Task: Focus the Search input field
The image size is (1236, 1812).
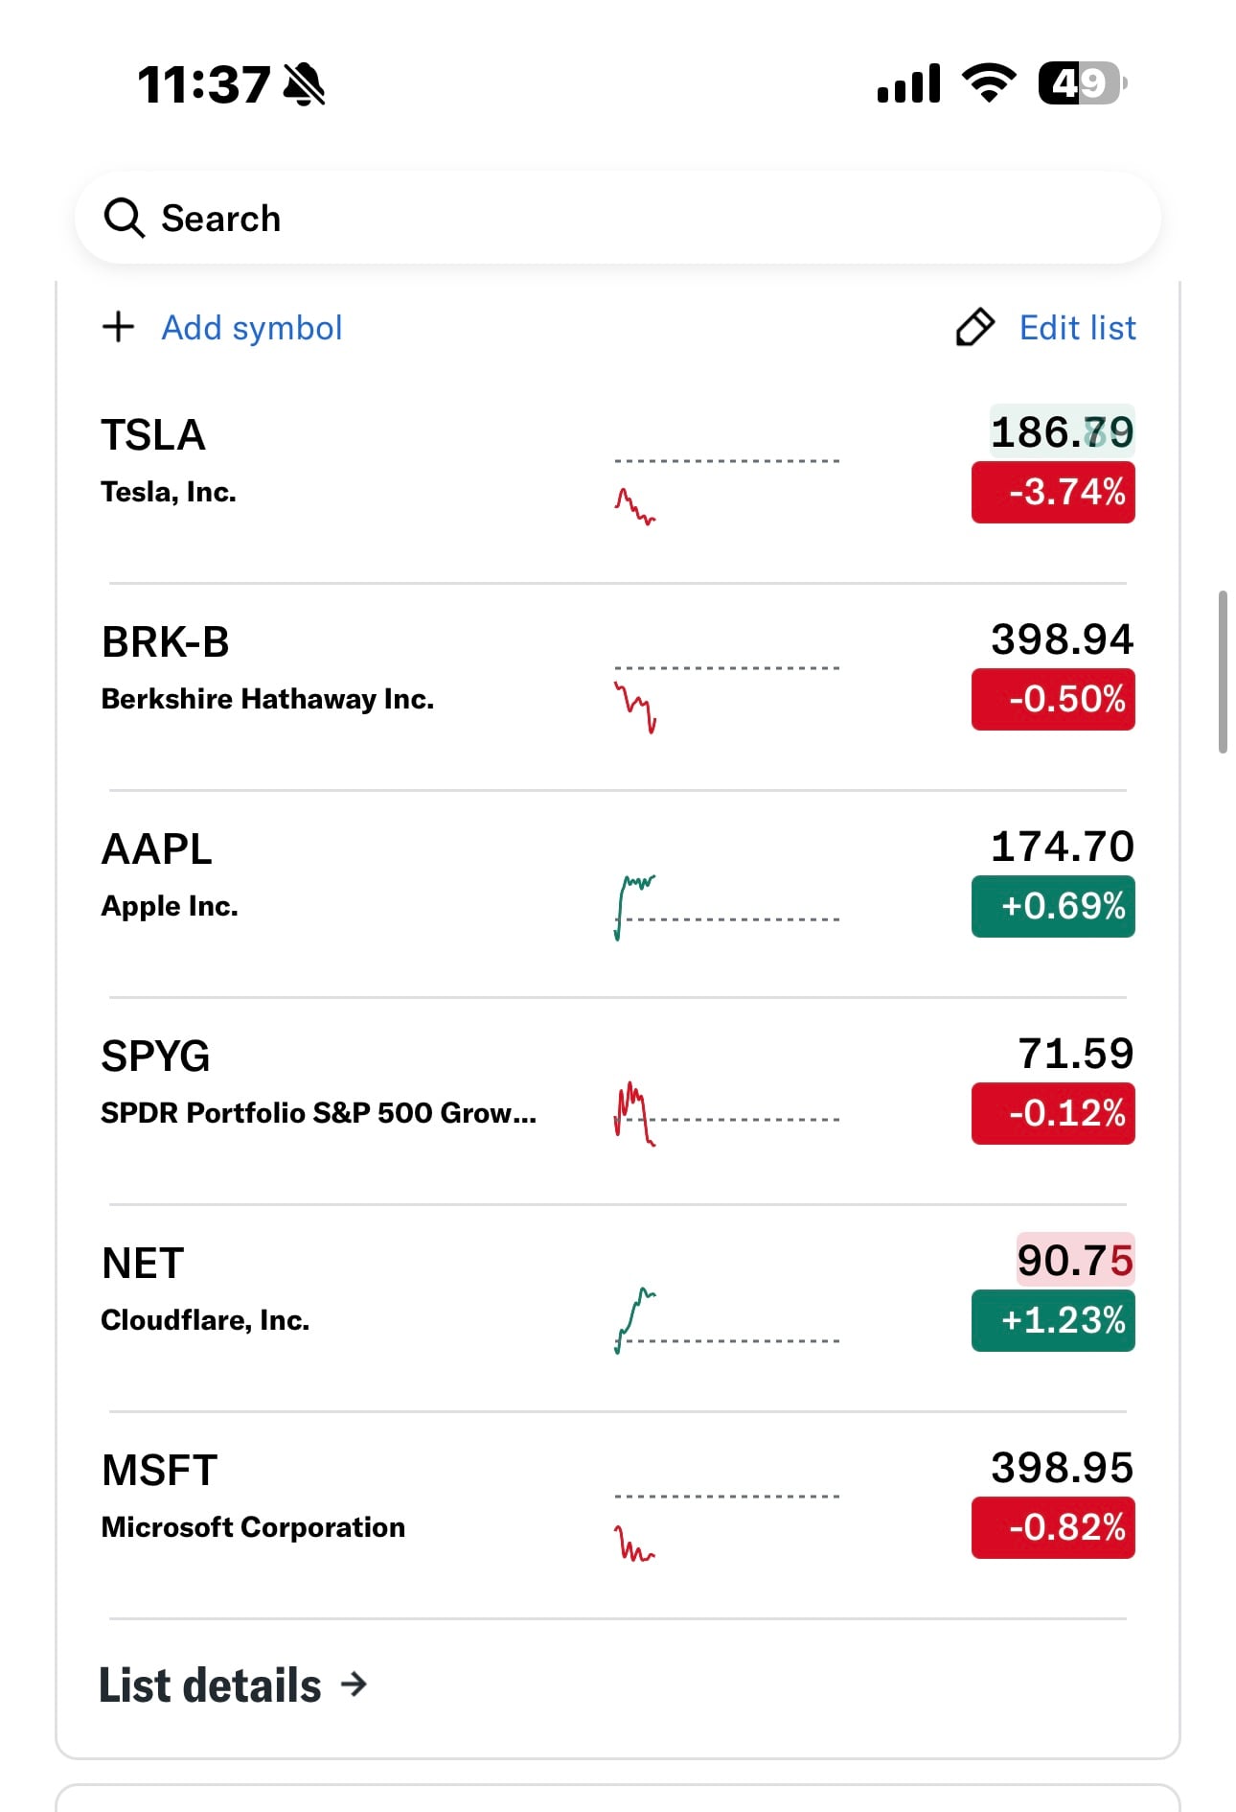Action: pyautogui.click(x=618, y=218)
